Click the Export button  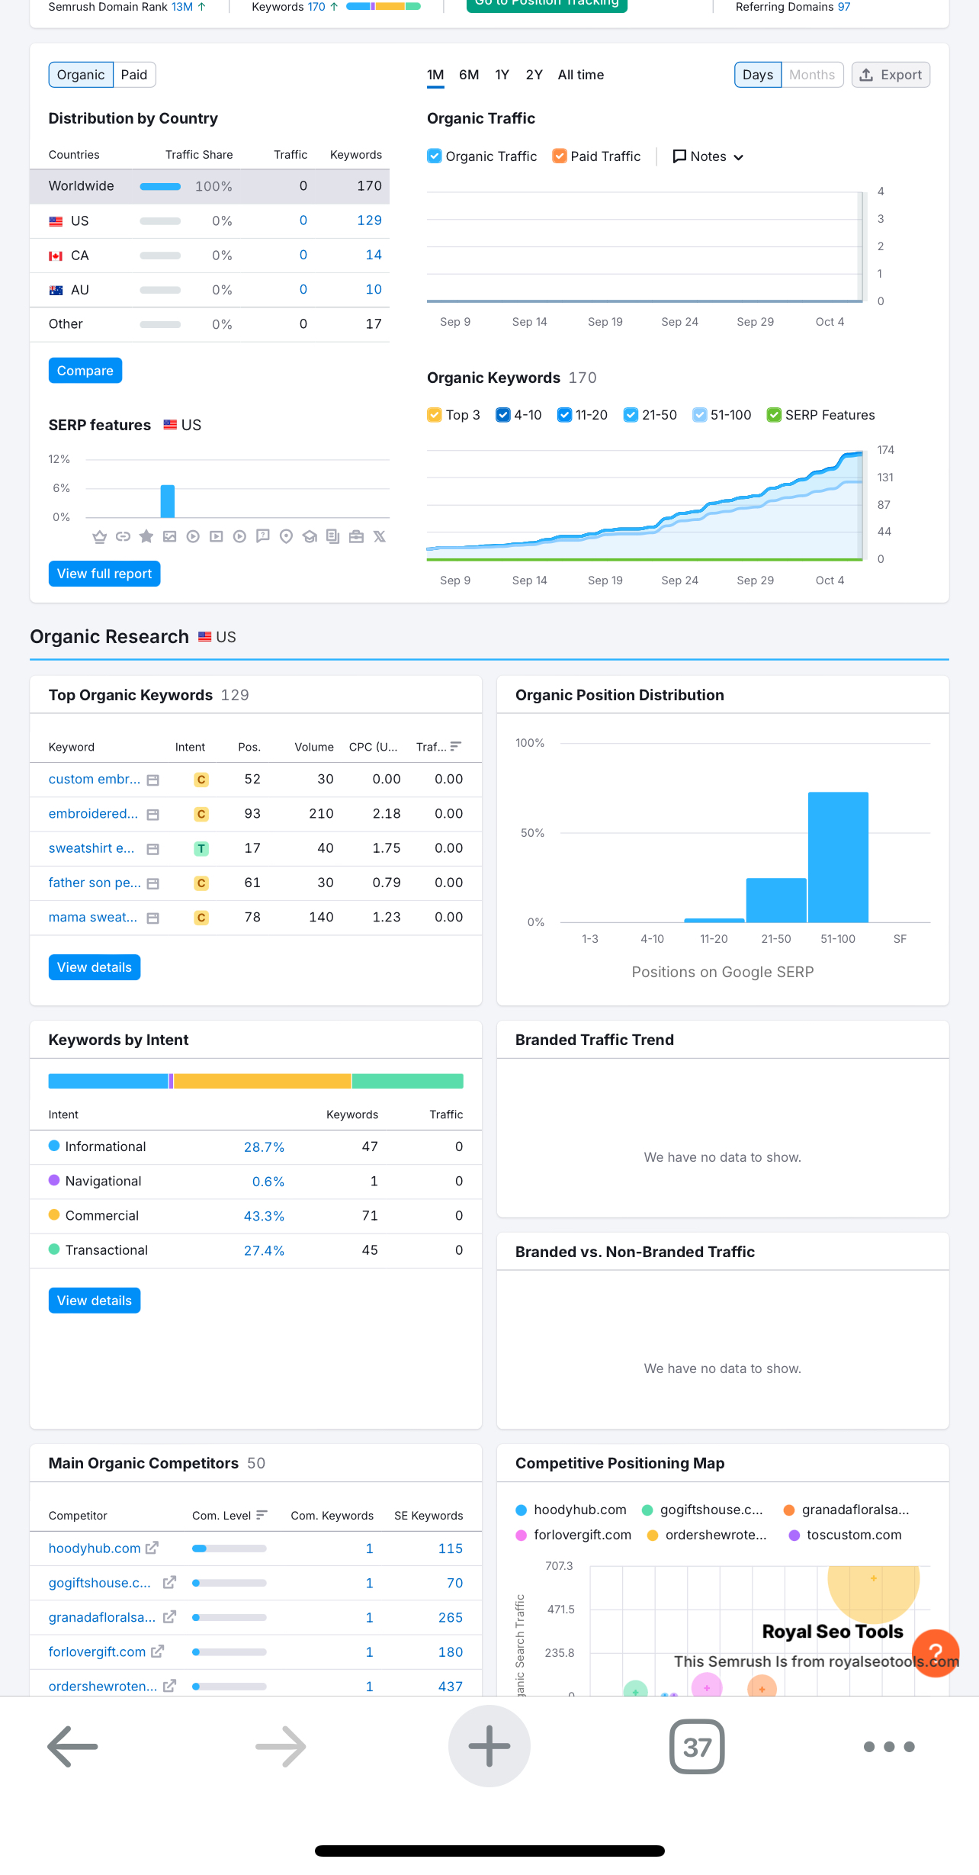(x=891, y=75)
